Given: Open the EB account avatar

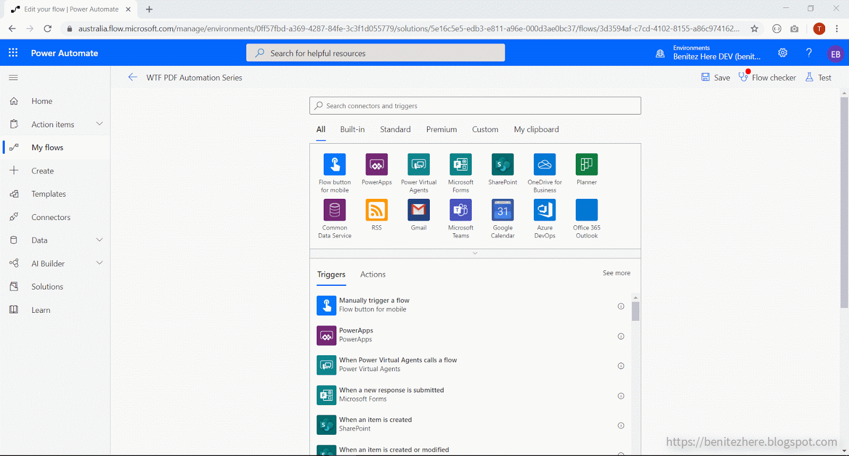Looking at the screenshot, I should pos(835,54).
